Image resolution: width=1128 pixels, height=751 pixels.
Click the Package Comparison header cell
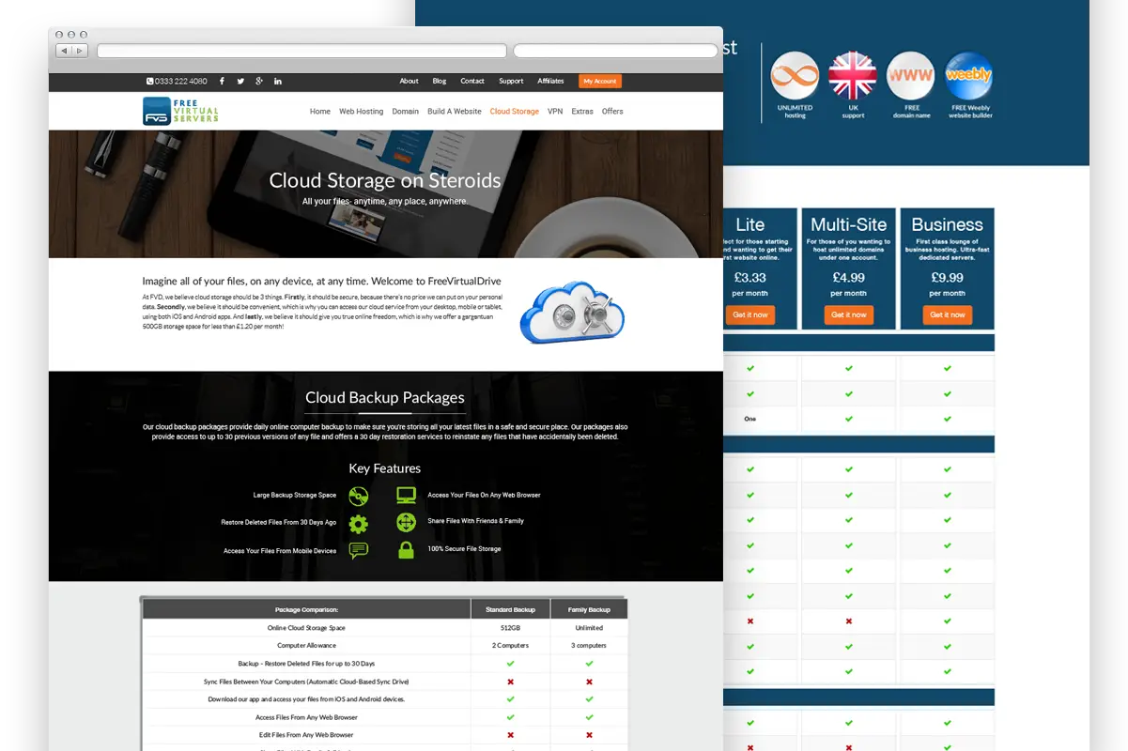point(306,609)
